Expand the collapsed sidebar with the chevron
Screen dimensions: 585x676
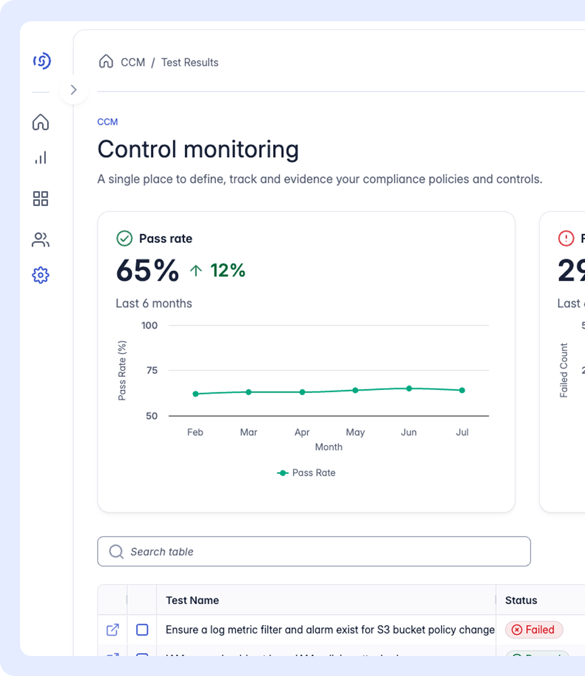click(x=73, y=90)
